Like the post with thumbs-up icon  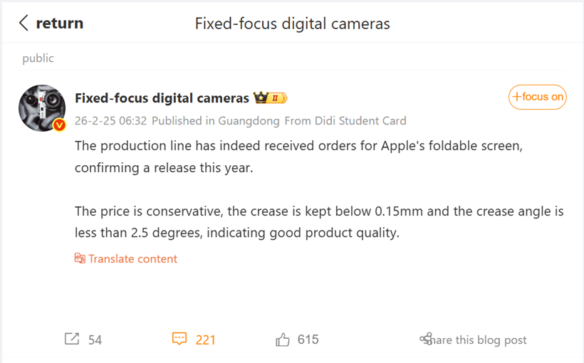point(283,340)
